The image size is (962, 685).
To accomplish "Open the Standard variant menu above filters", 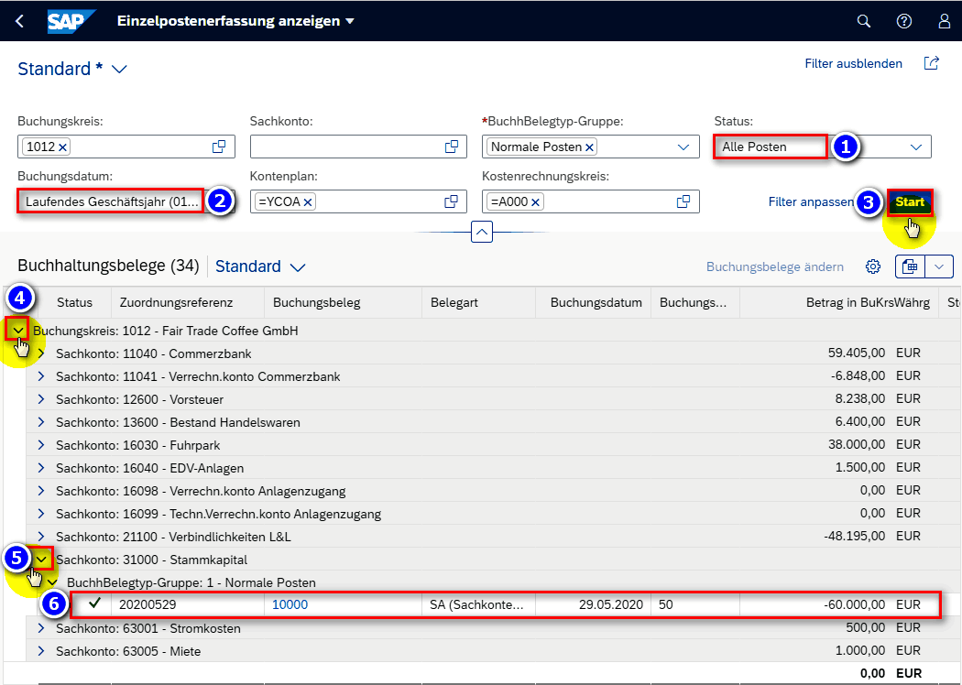I will tap(119, 70).
